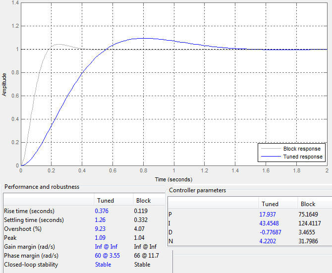Click the Block response legend entry

[x=301, y=149]
